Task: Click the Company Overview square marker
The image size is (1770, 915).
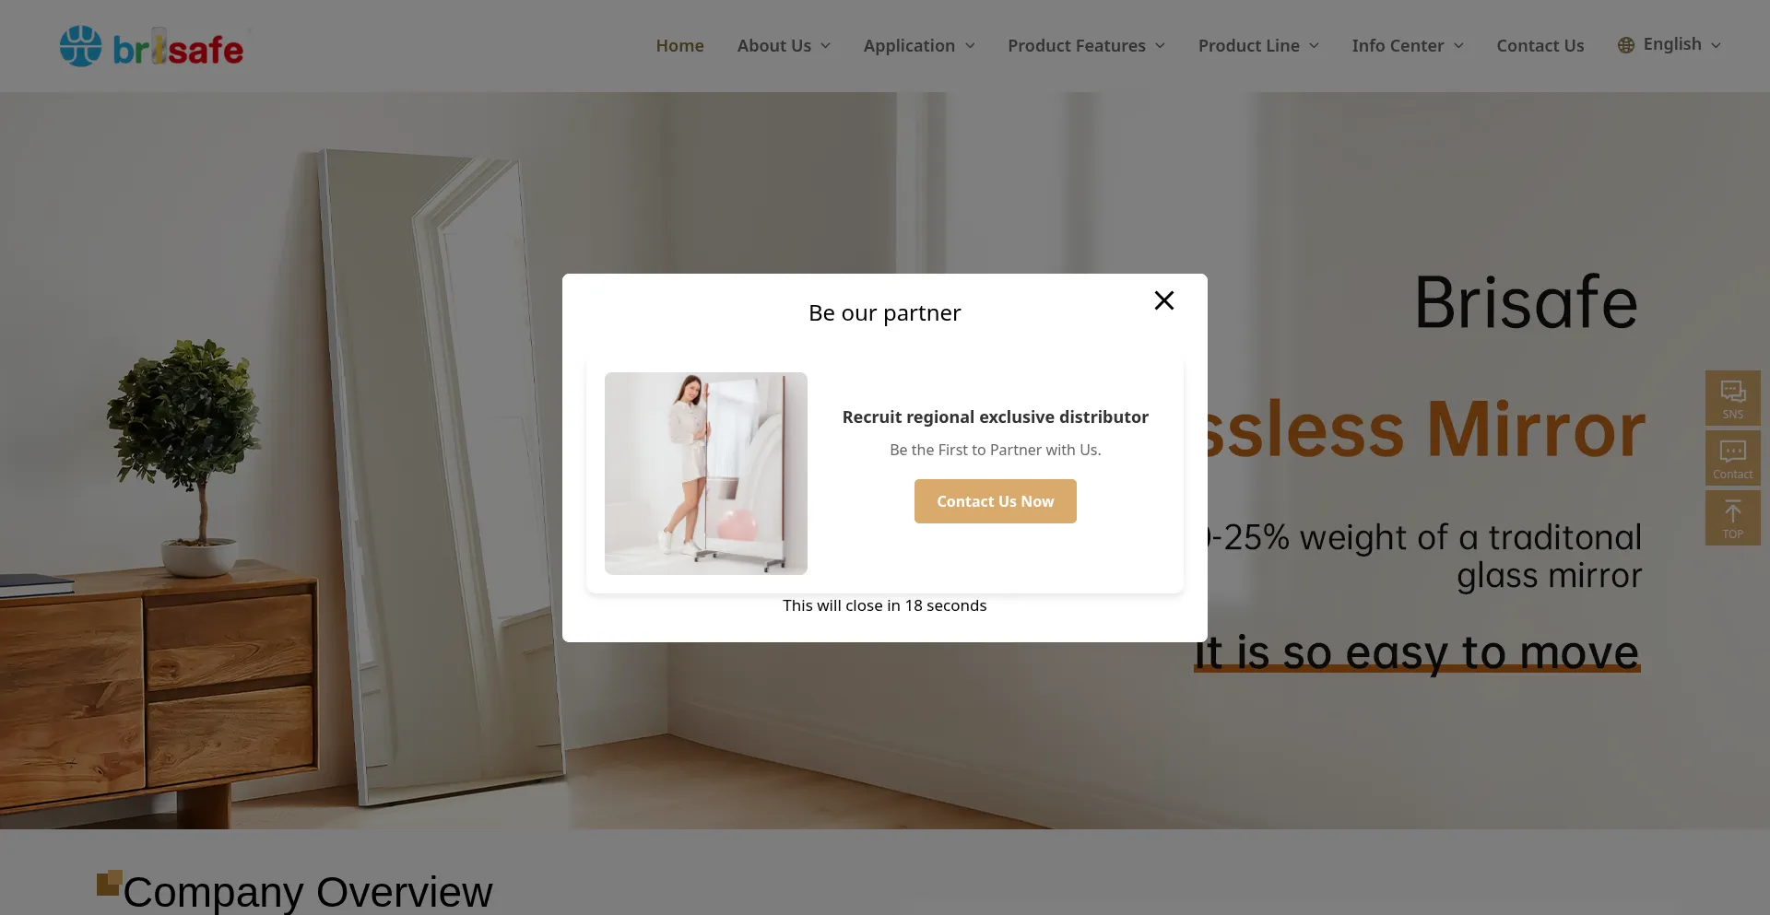Action: click(x=110, y=883)
